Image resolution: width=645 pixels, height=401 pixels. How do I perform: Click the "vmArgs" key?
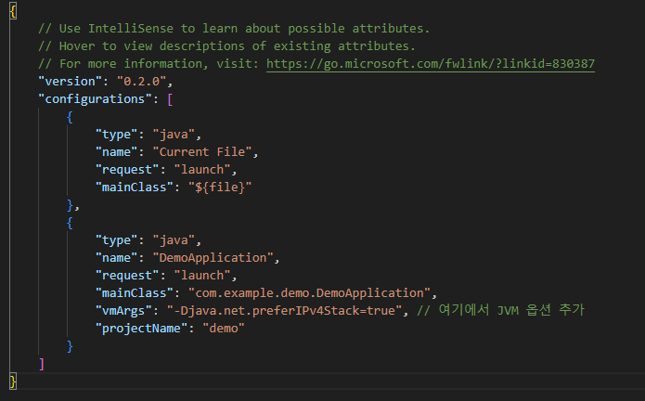[123, 311]
